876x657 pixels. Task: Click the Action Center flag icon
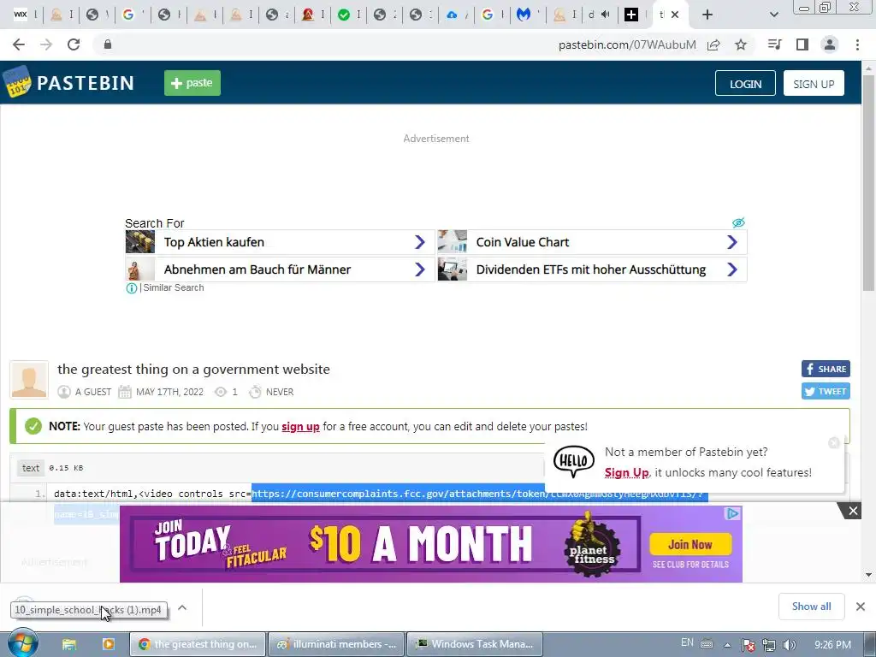[748, 645]
